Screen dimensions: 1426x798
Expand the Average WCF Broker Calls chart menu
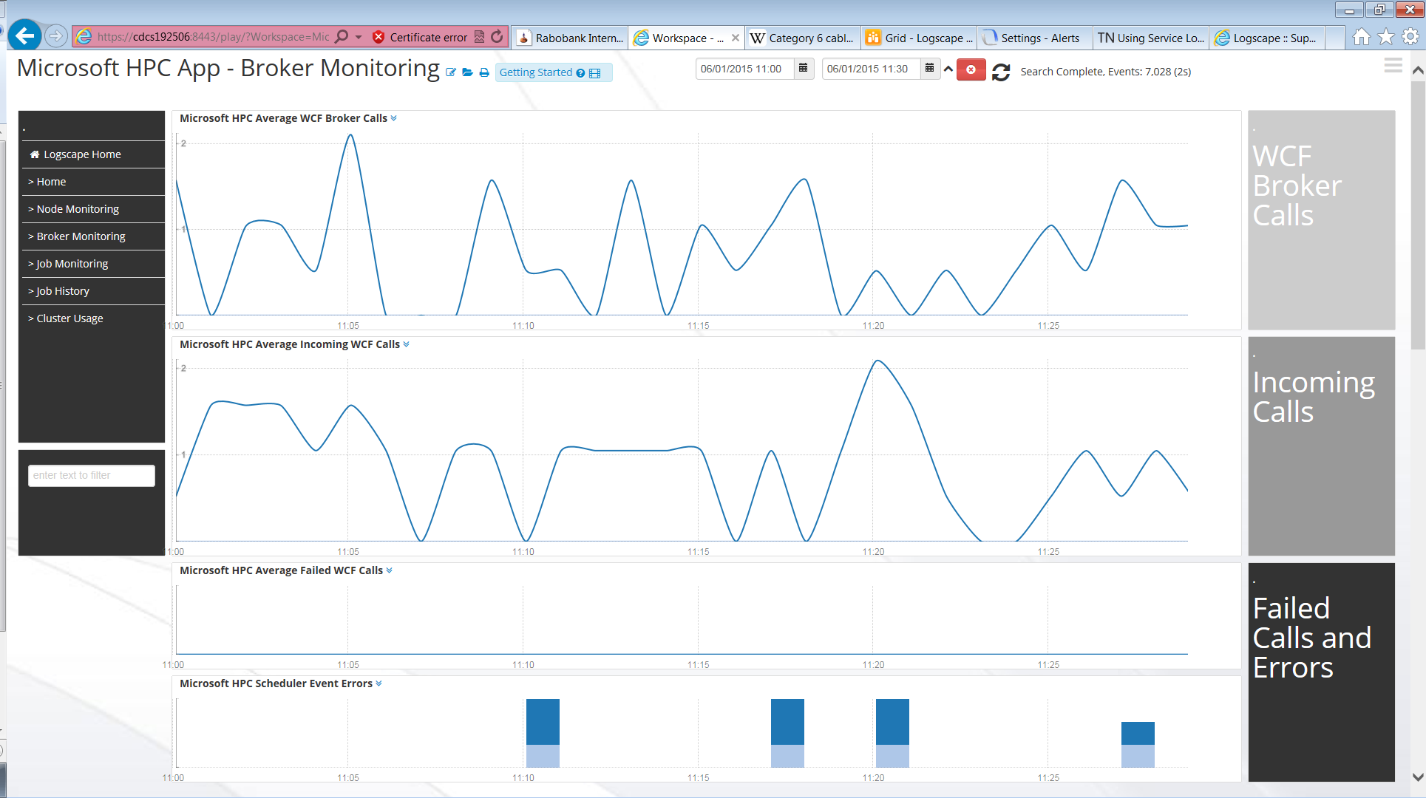pos(394,118)
